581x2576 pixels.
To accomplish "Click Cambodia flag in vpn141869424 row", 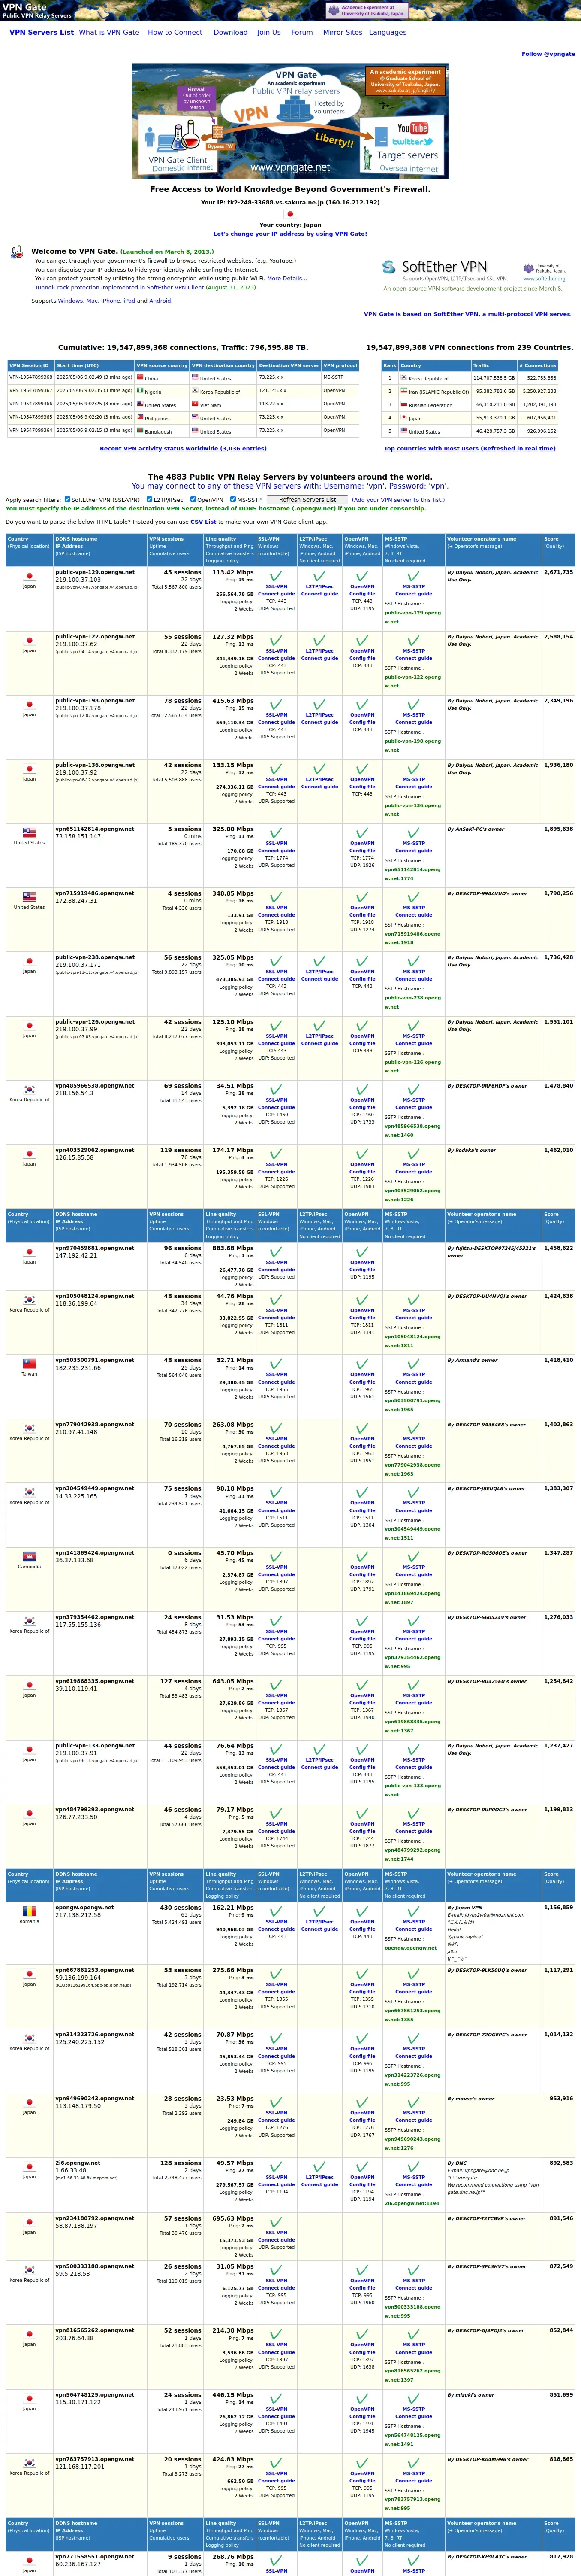I will [29, 1557].
